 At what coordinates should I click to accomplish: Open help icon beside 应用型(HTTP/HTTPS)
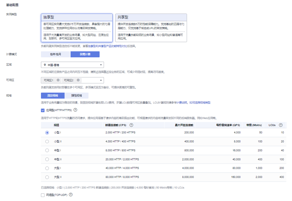75,110
